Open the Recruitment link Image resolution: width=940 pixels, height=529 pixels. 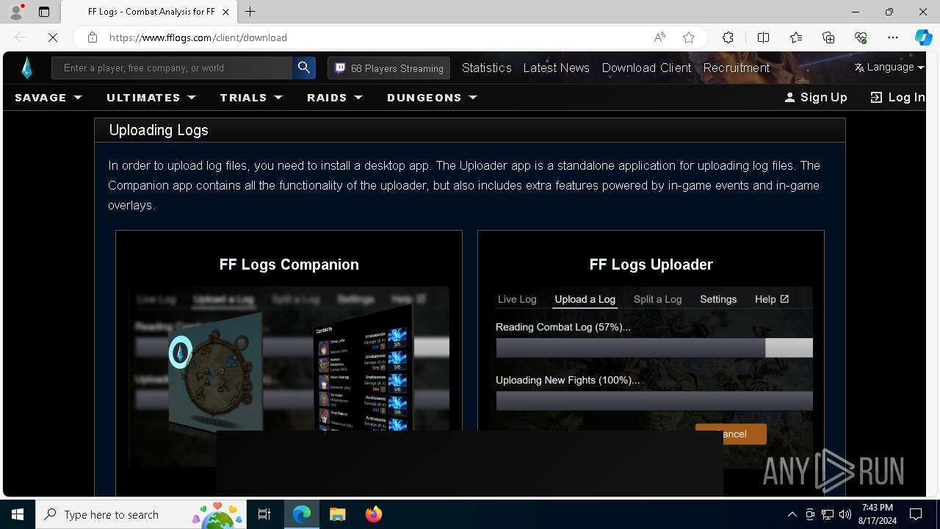point(737,68)
